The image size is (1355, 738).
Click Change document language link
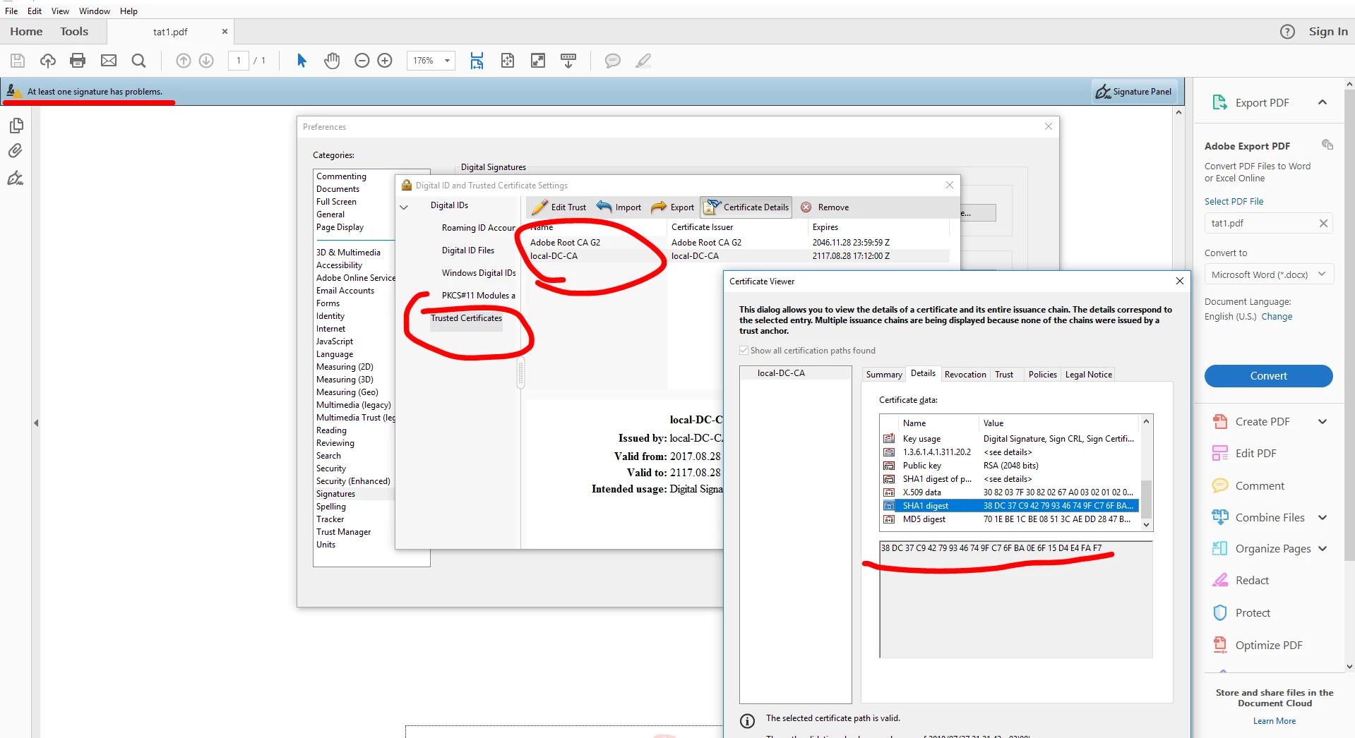1277,317
